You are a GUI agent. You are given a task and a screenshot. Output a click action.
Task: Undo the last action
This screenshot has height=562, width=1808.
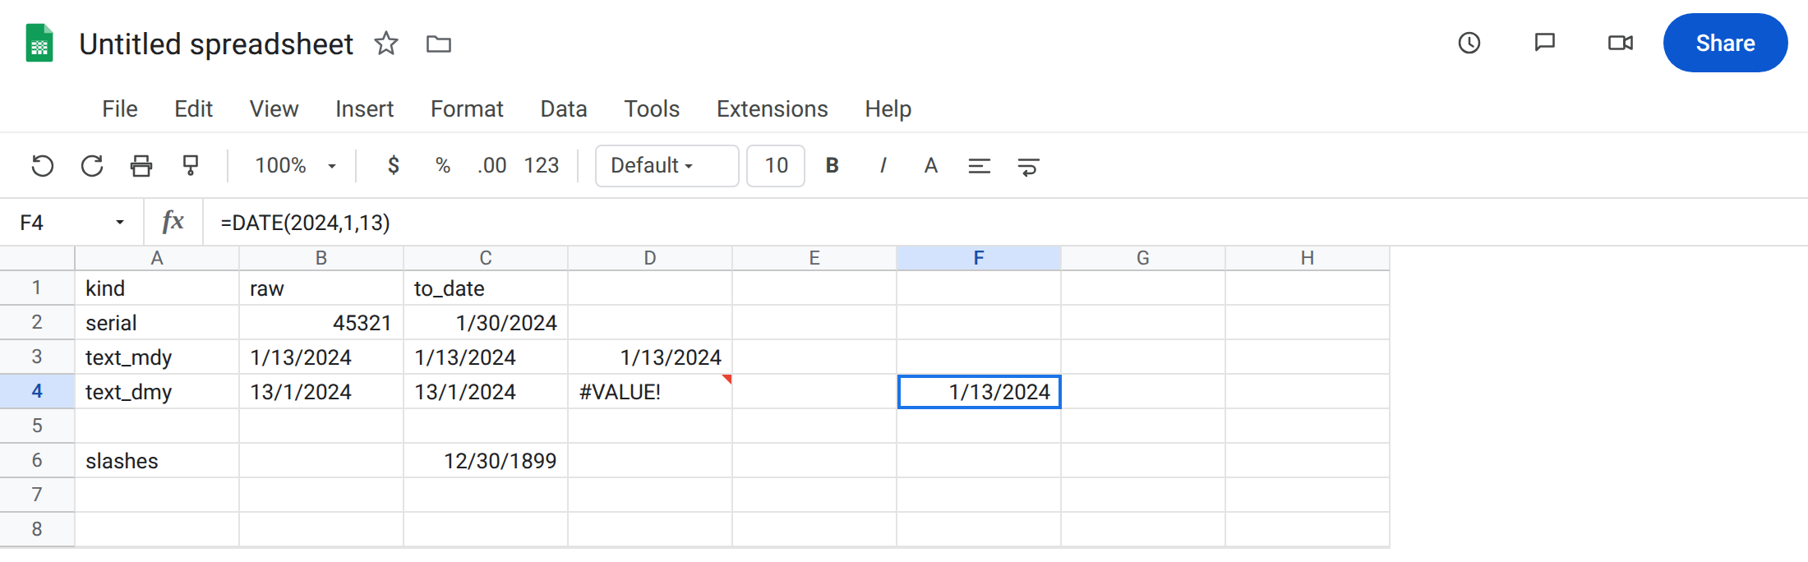pyautogui.click(x=43, y=166)
